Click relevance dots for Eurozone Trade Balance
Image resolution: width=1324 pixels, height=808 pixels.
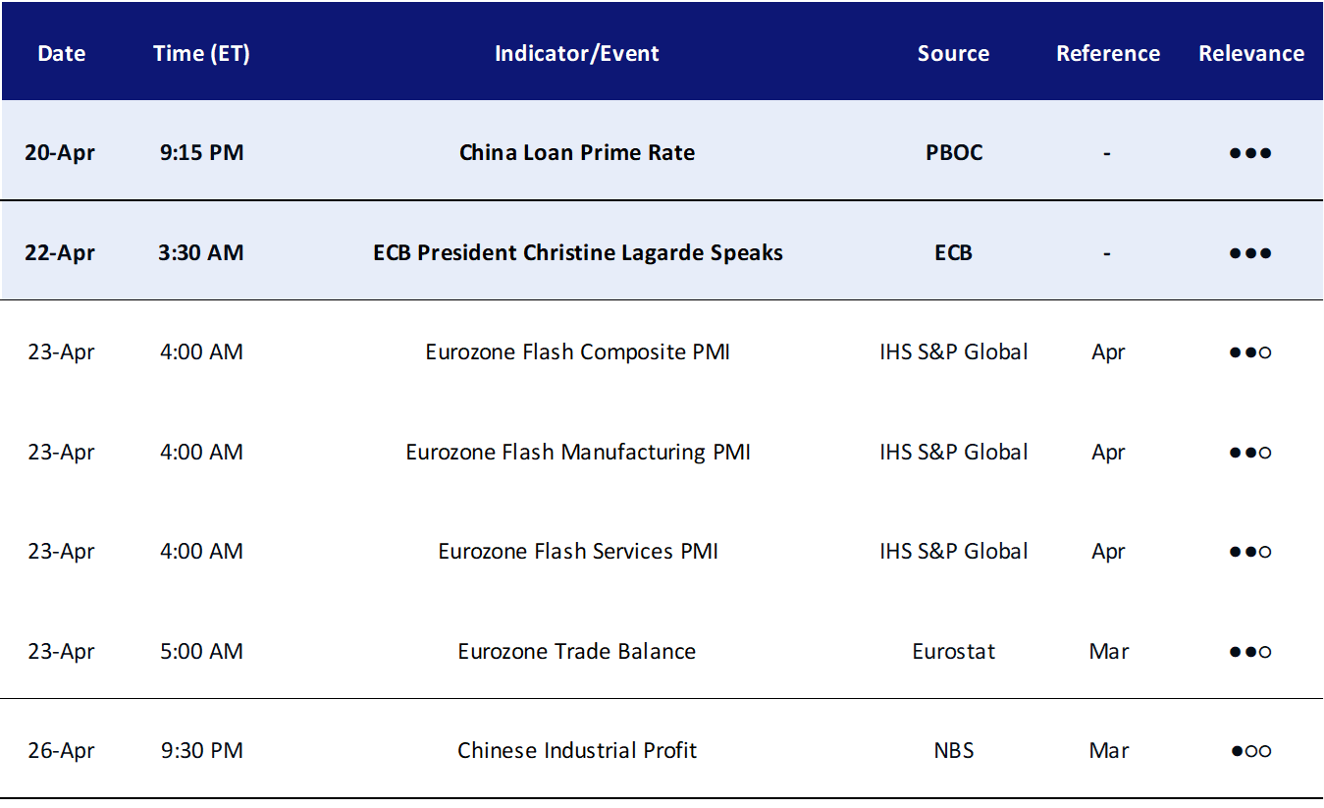(1250, 652)
